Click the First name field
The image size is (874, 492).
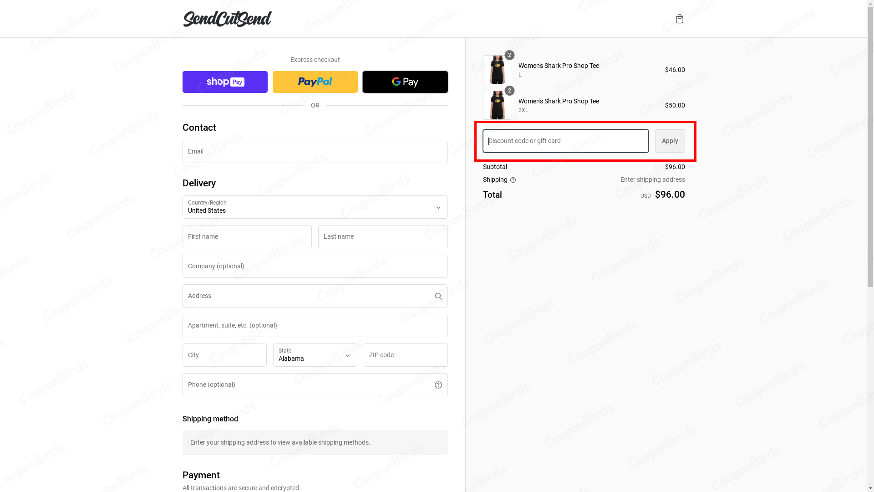[x=247, y=236]
